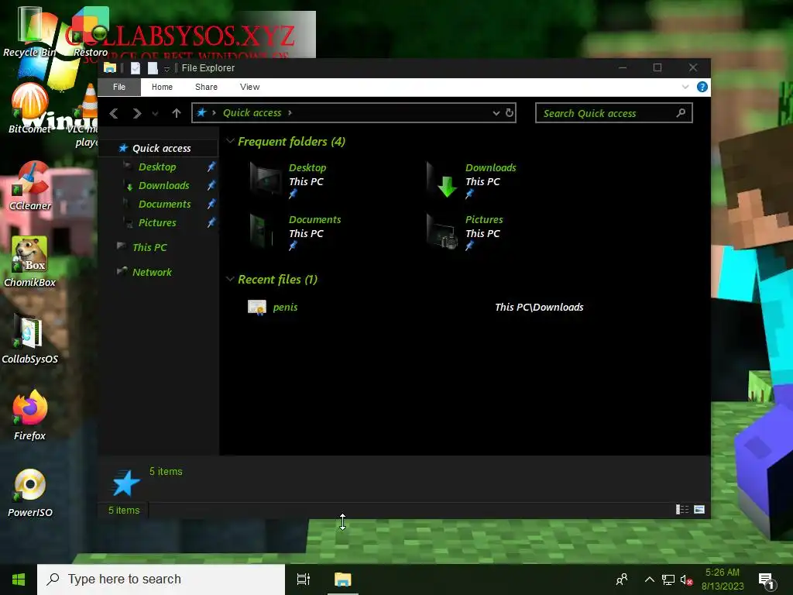Screen dimensions: 793x595
Task: Open the CollabSysOS desktop shortcut
Action: click(29, 339)
